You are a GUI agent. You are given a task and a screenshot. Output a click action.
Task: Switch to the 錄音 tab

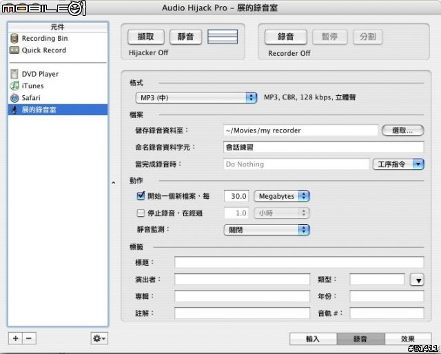point(360,339)
